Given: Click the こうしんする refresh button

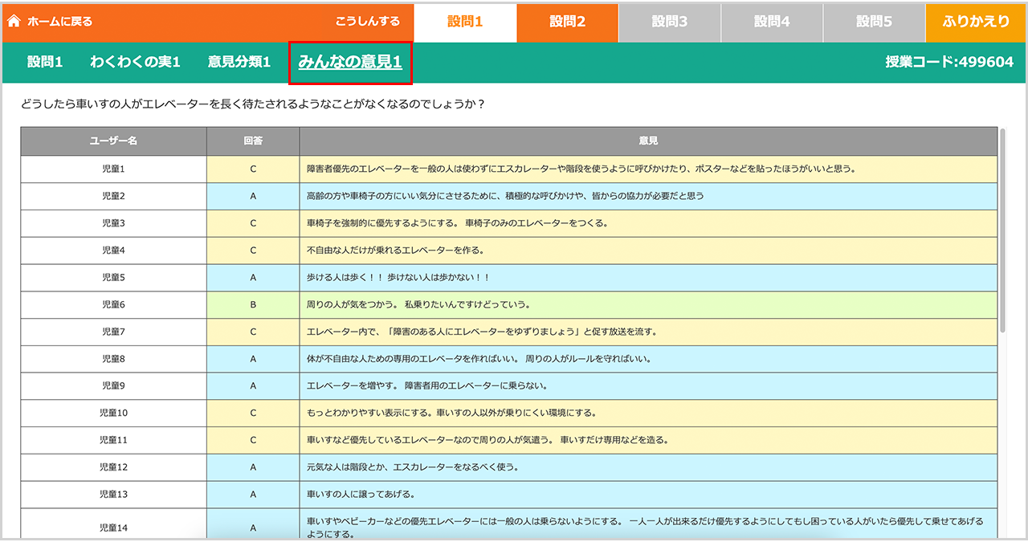Looking at the screenshot, I should coord(367,22).
